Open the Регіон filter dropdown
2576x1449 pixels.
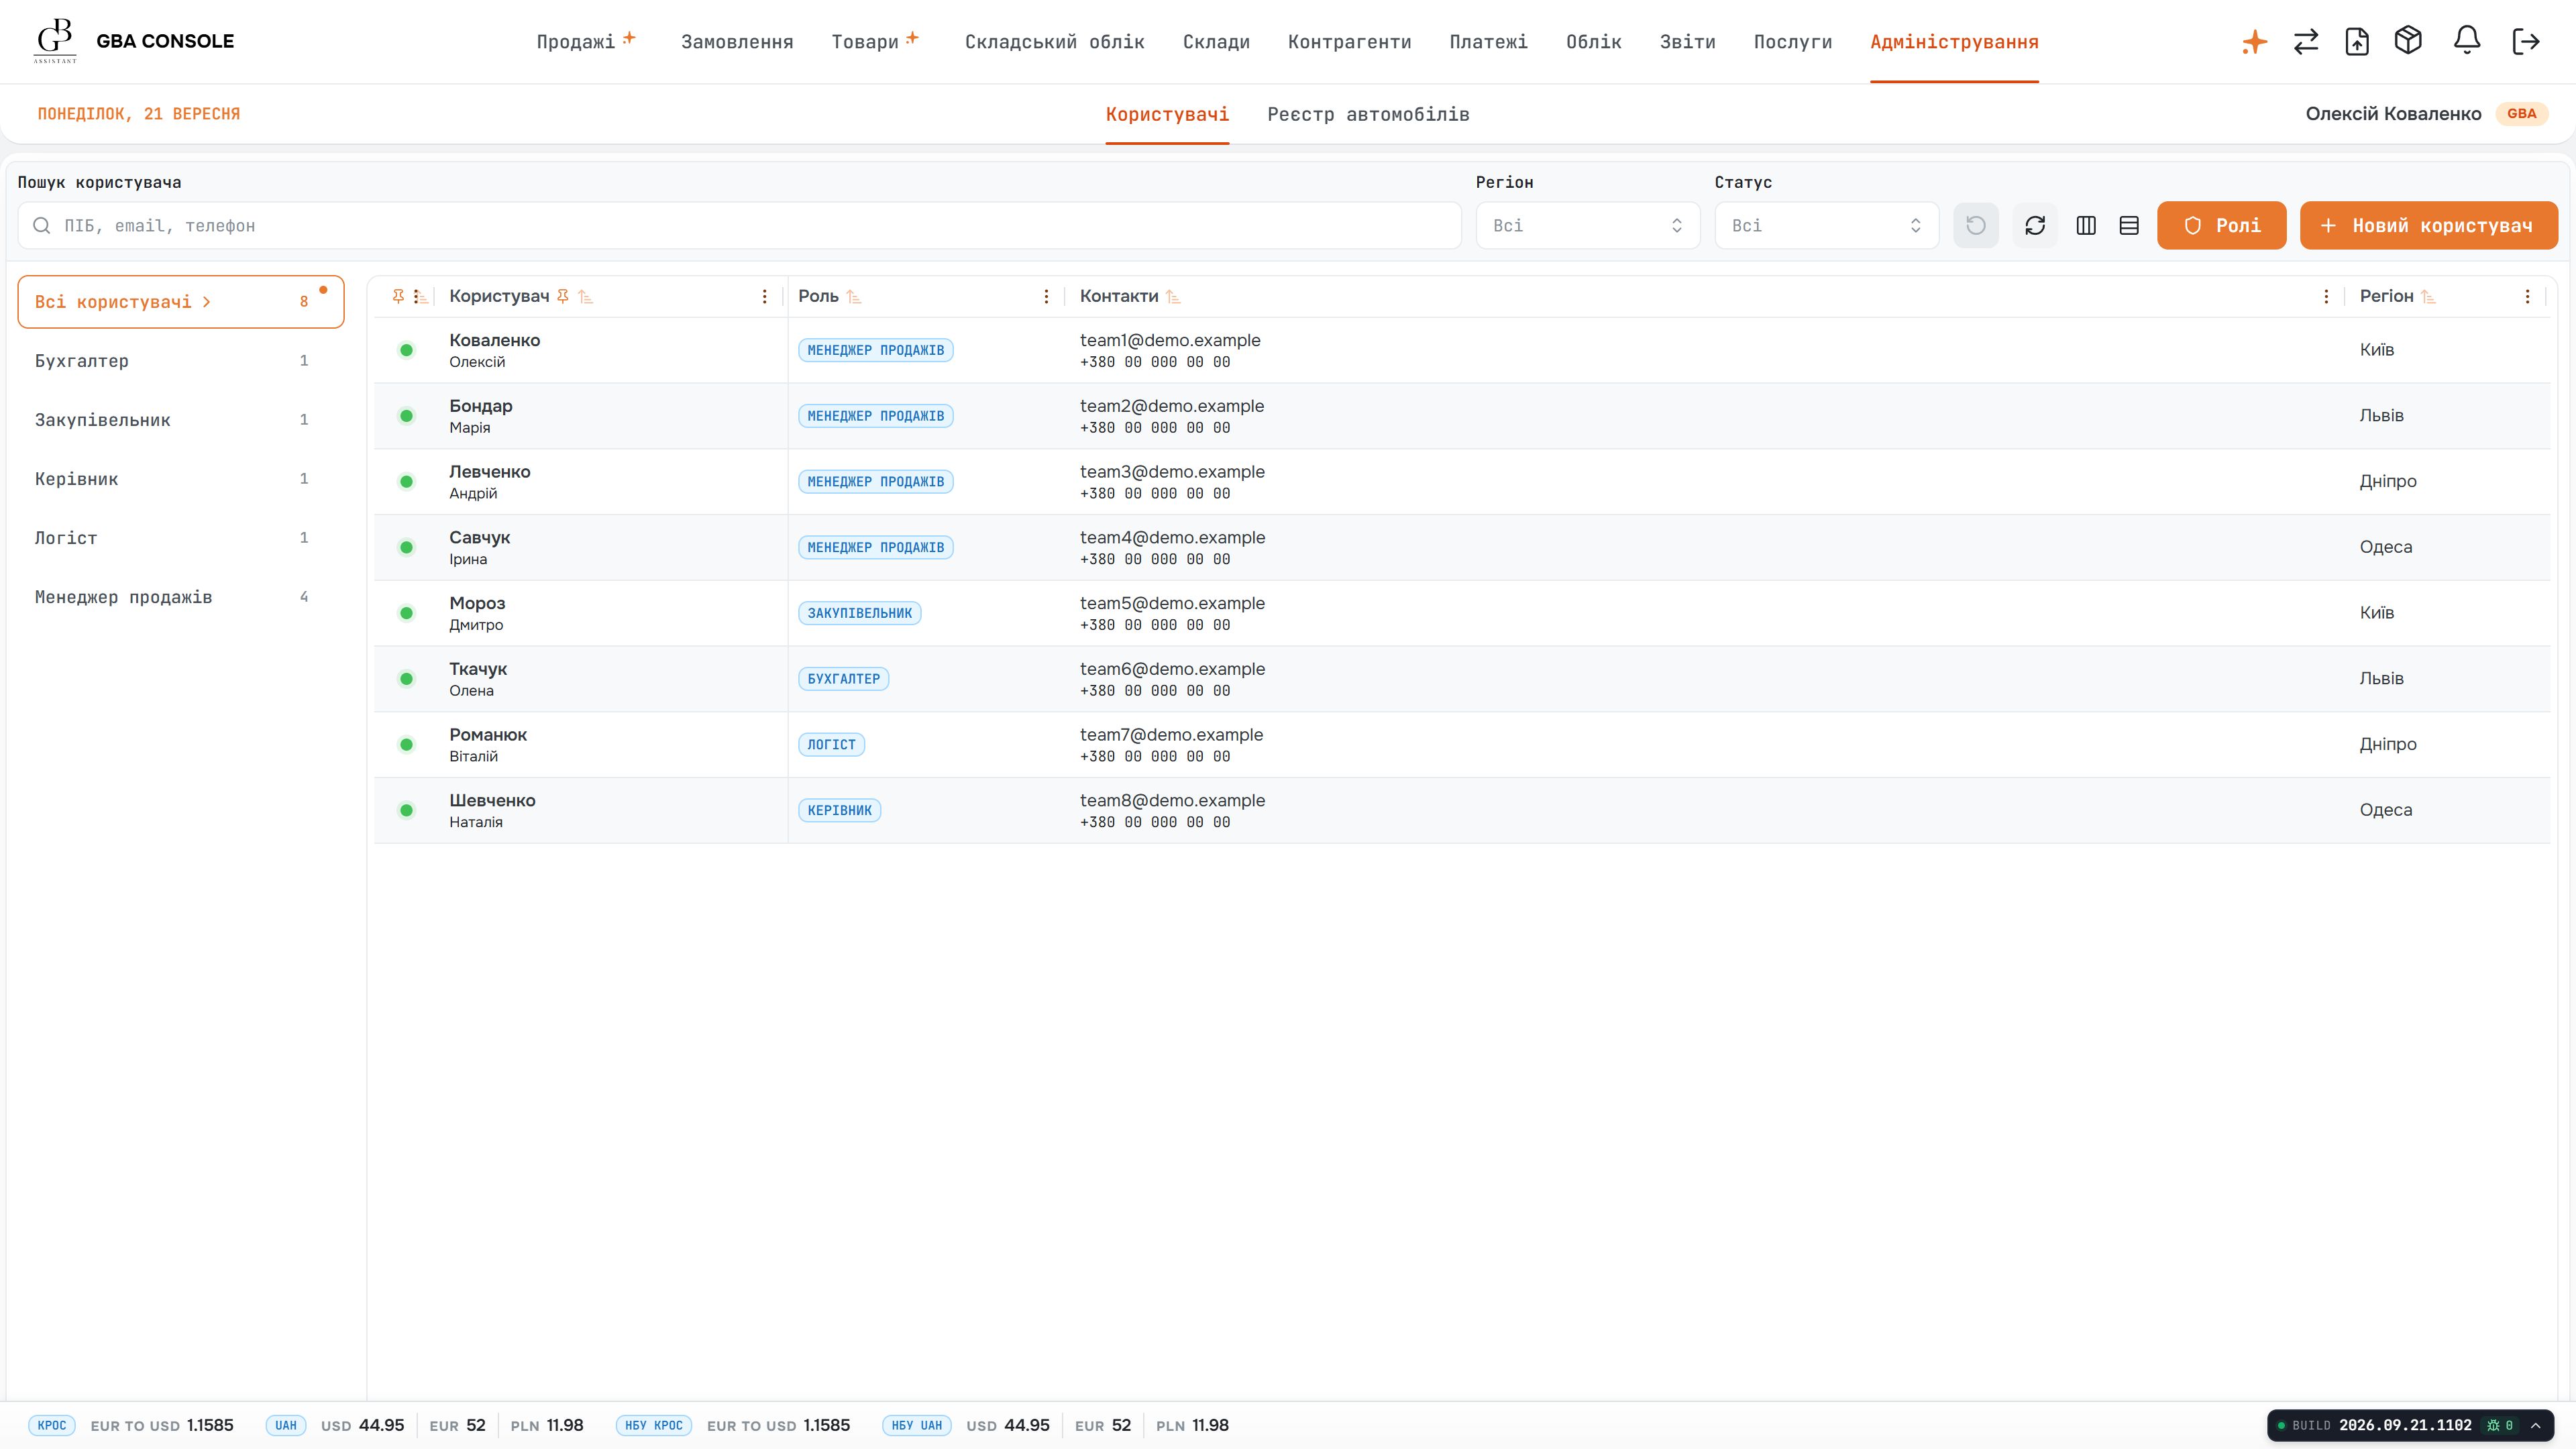(1588, 225)
